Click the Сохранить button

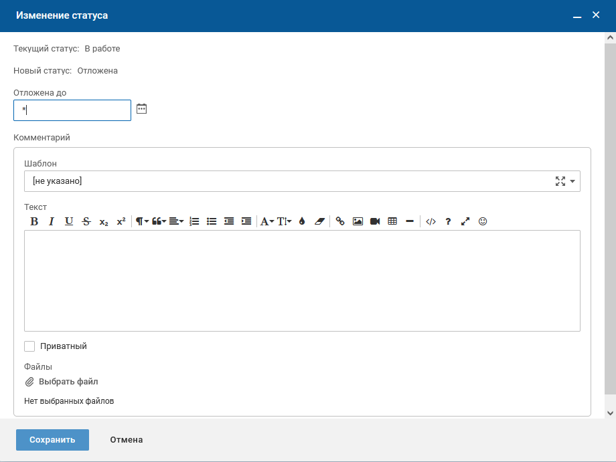pos(52,440)
